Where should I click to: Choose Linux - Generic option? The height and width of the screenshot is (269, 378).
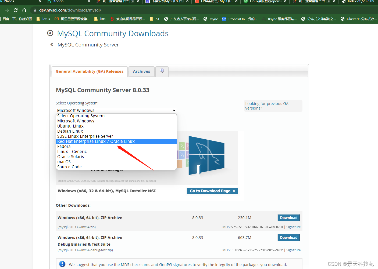[116, 152]
